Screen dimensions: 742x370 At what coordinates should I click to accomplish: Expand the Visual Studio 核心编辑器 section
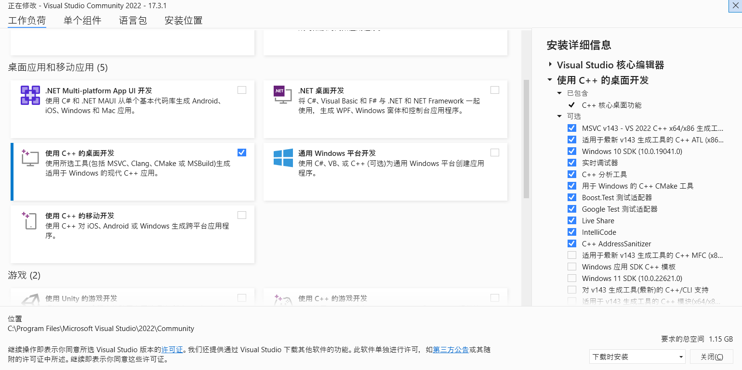point(550,64)
